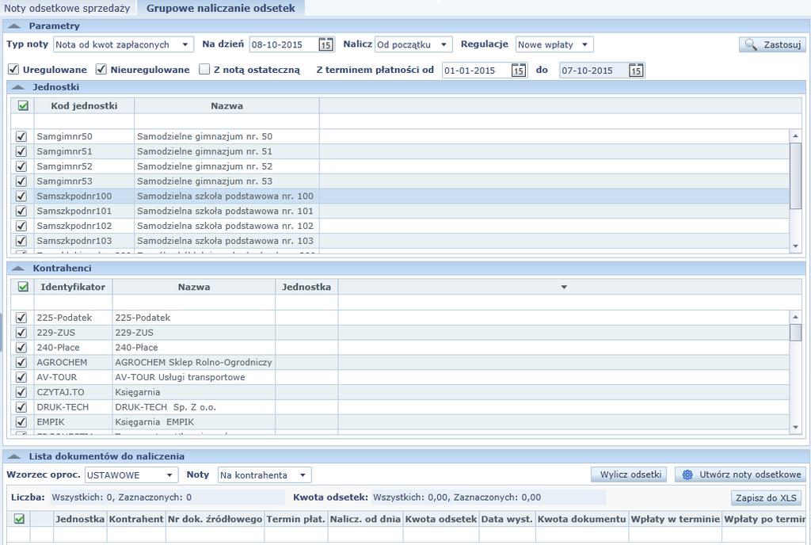The image size is (811, 545).
Task: Open calendar for payment term end date
Action: click(x=636, y=71)
